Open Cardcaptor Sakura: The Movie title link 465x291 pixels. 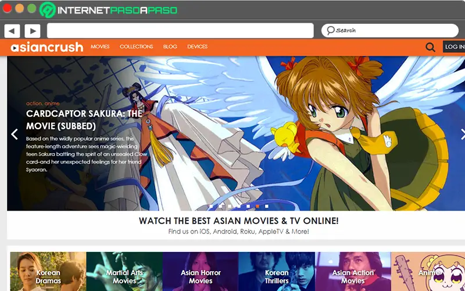(84, 120)
